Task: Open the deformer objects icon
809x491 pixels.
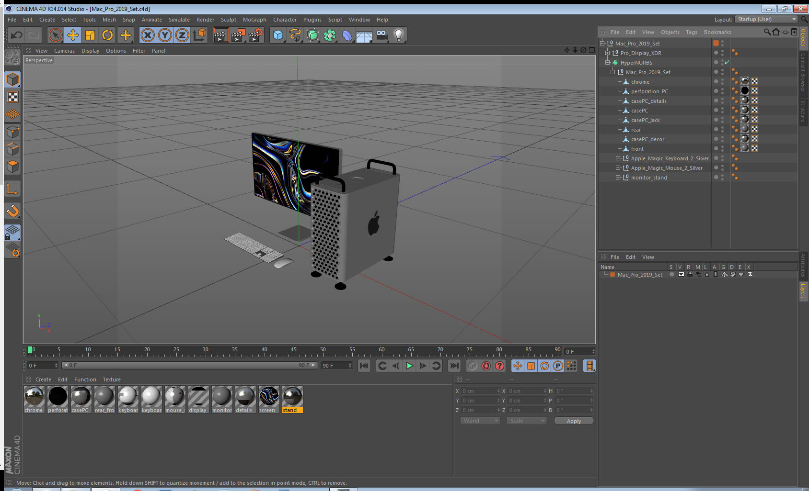Action: coord(347,35)
